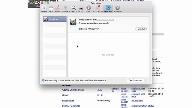Open selenium wiki page link for Chrome Driver

coord(138,90)
